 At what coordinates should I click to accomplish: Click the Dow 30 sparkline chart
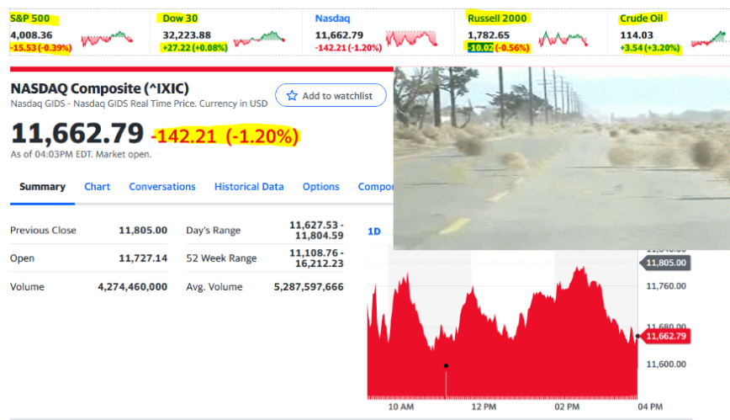point(259,39)
